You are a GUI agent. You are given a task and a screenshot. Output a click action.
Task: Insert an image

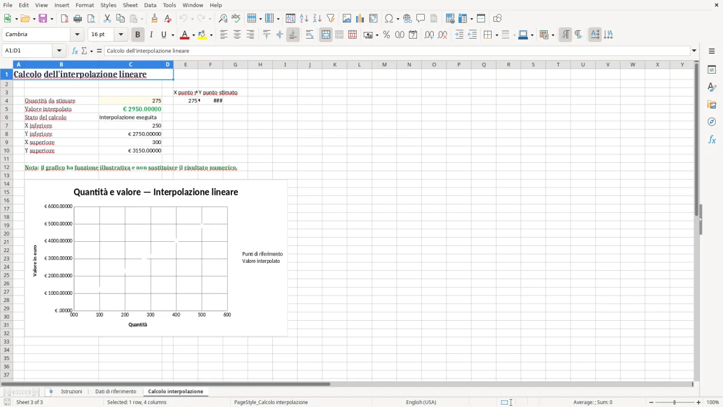coord(347,19)
